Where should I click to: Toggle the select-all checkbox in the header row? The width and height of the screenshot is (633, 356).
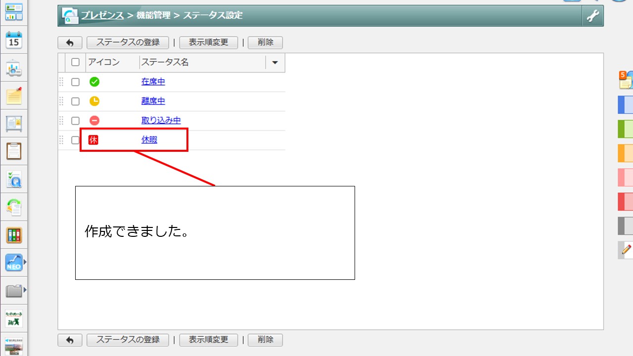coord(75,62)
